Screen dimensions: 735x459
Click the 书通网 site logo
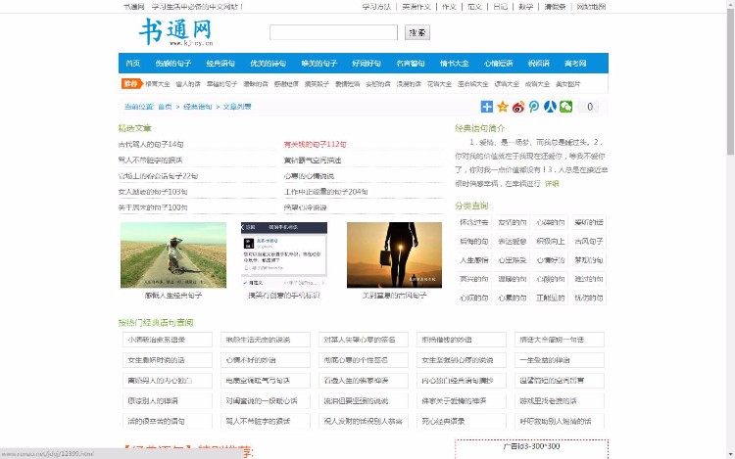point(176,32)
